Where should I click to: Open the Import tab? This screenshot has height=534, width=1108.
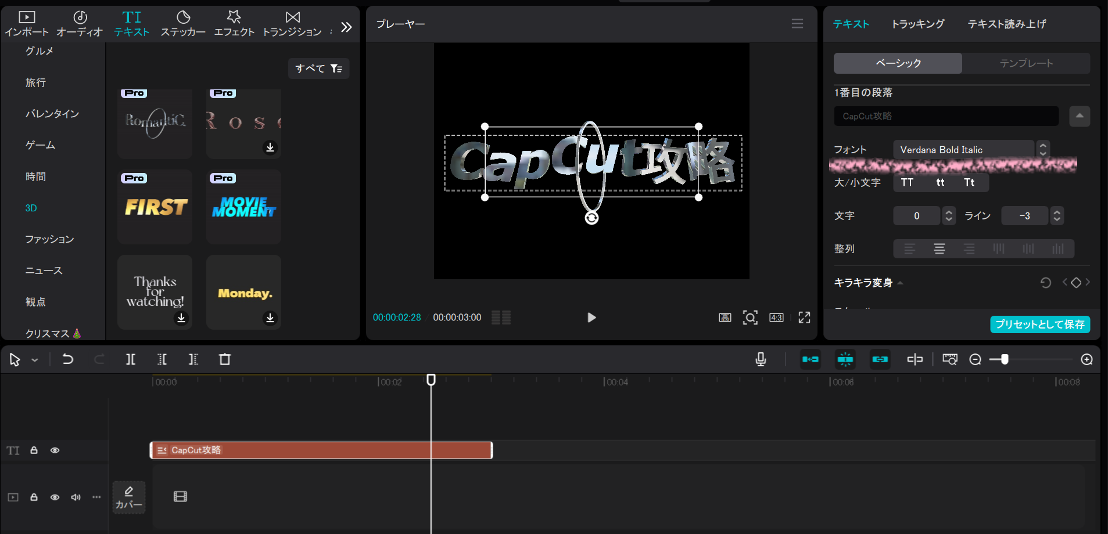[x=27, y=24]
